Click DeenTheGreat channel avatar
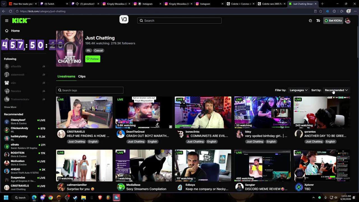Image resolution: width=359 pixels, height=202 pixels. tap(121, 134)
